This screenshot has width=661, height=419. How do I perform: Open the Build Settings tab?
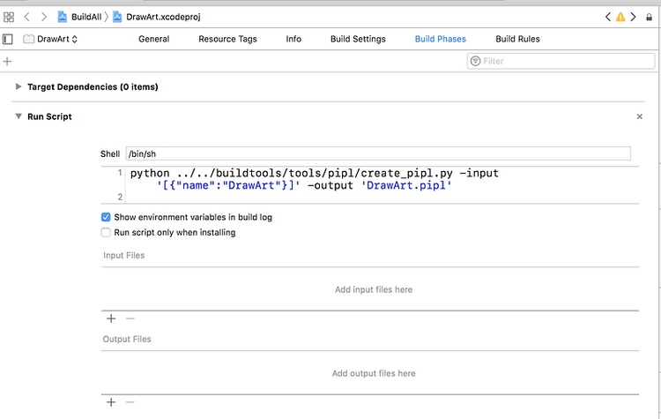[358, 39]
